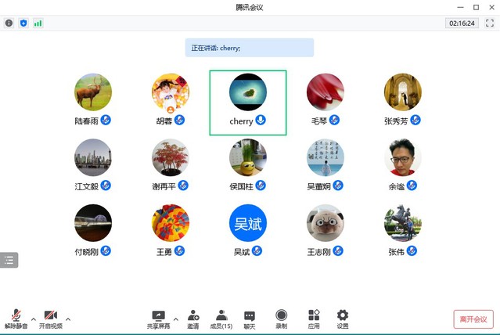
Task: Unmute microphone (解除静音)
Action: [16, 318]
